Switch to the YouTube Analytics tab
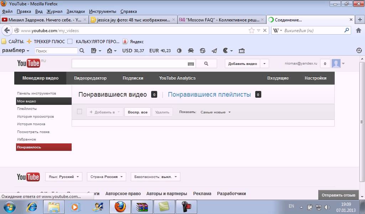Screen dimensions: 365x214 [177, 78]
